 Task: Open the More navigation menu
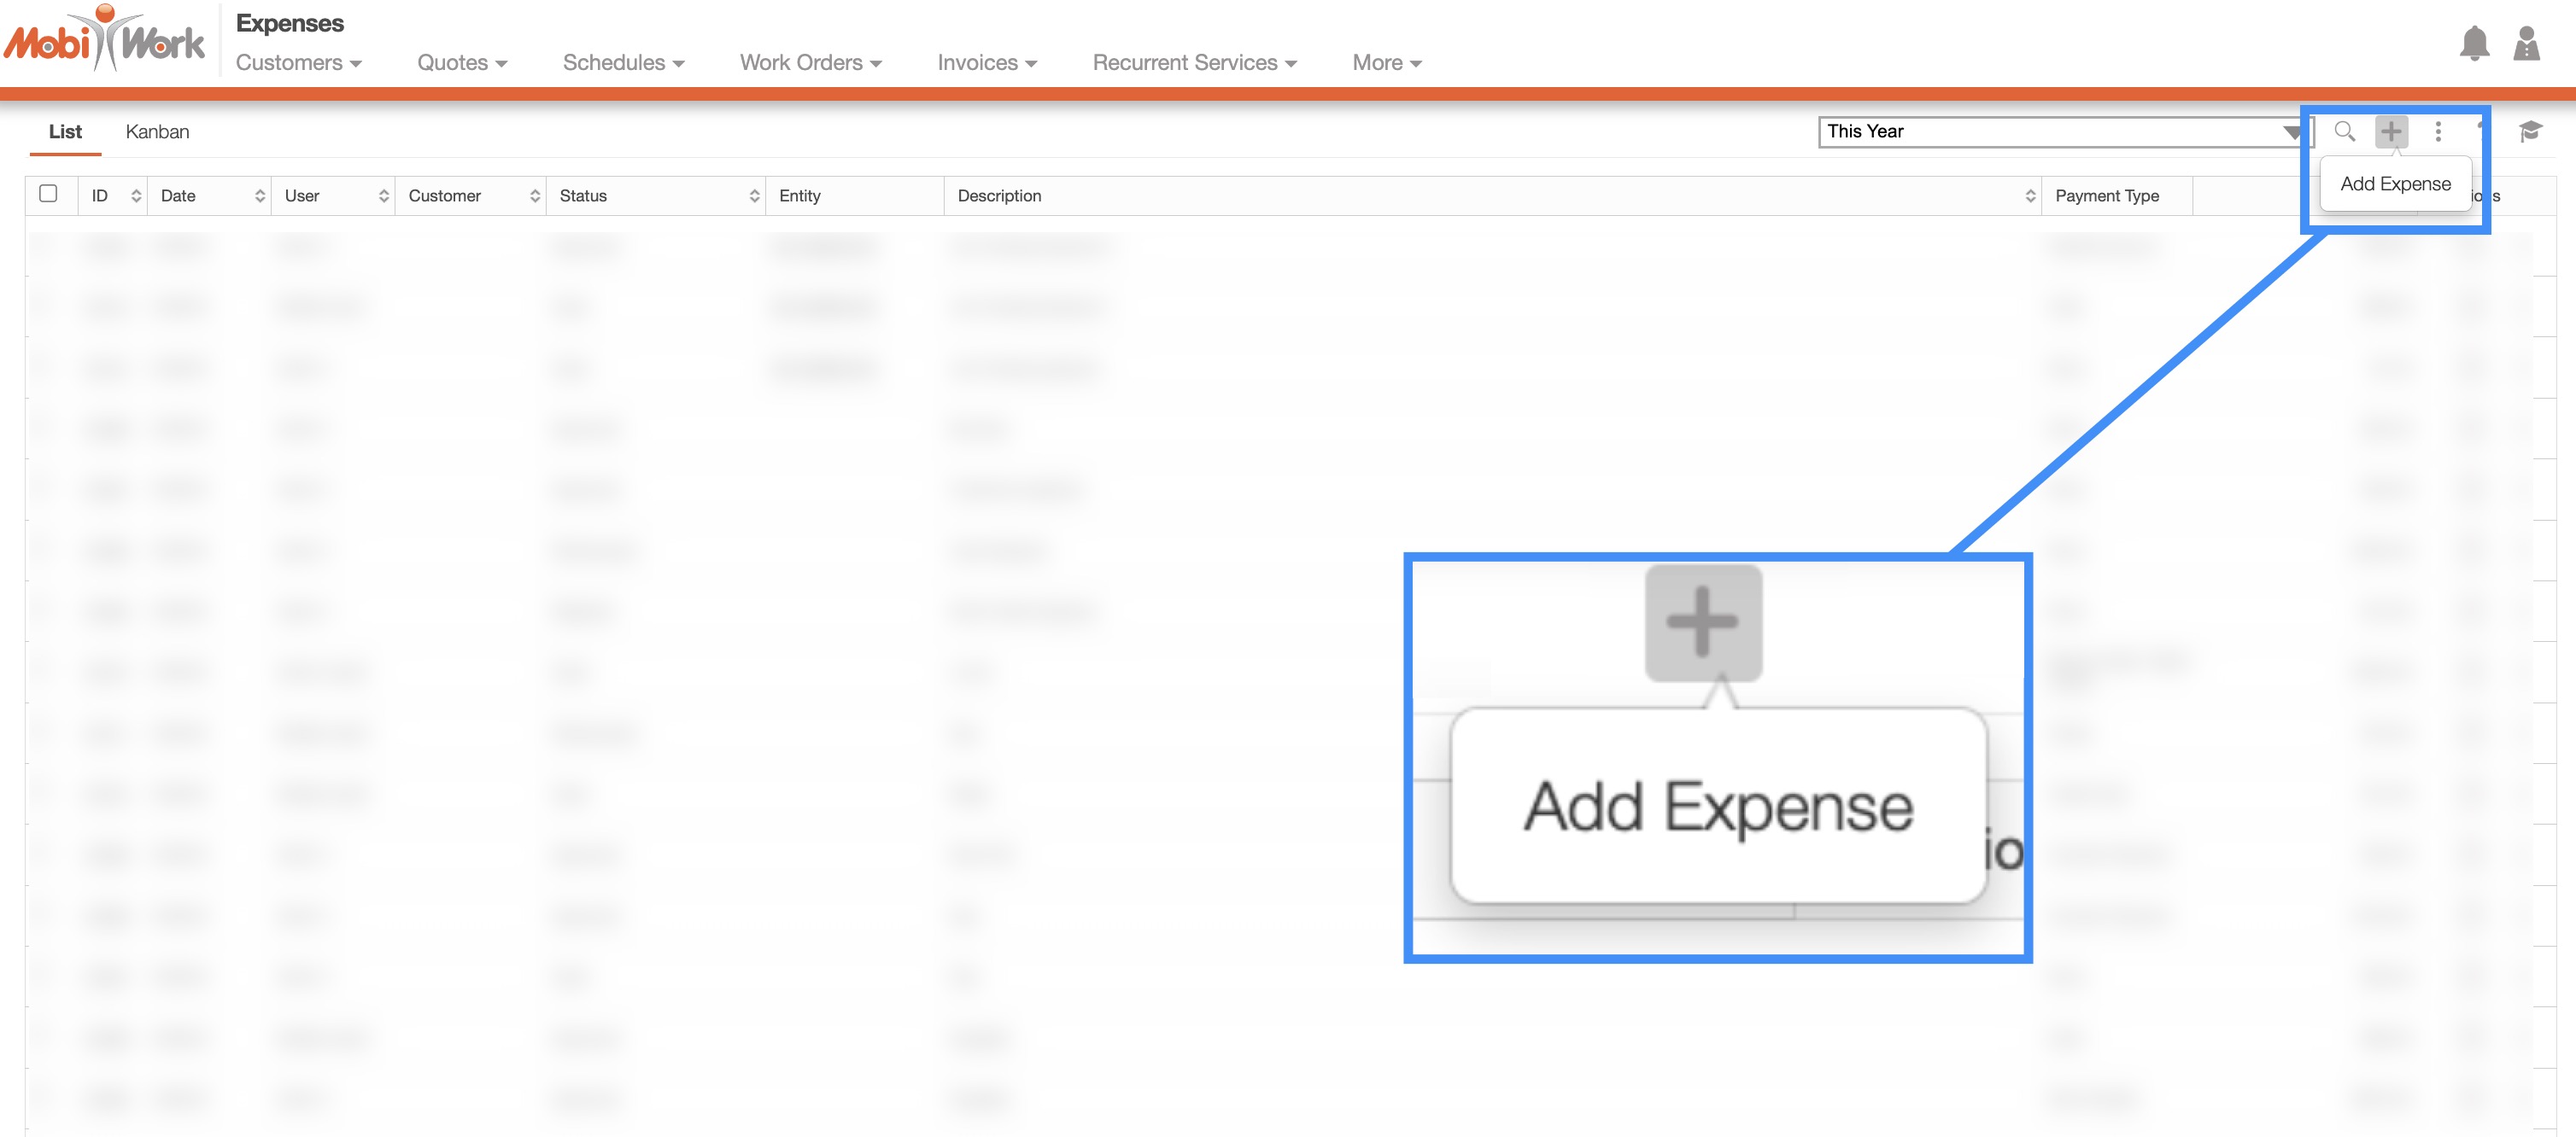[x=1386, y=63]
